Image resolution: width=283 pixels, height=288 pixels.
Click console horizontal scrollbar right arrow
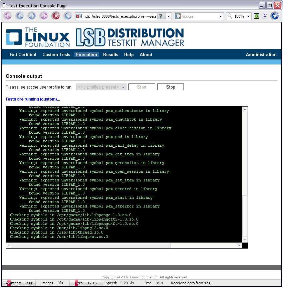point(239,245)
